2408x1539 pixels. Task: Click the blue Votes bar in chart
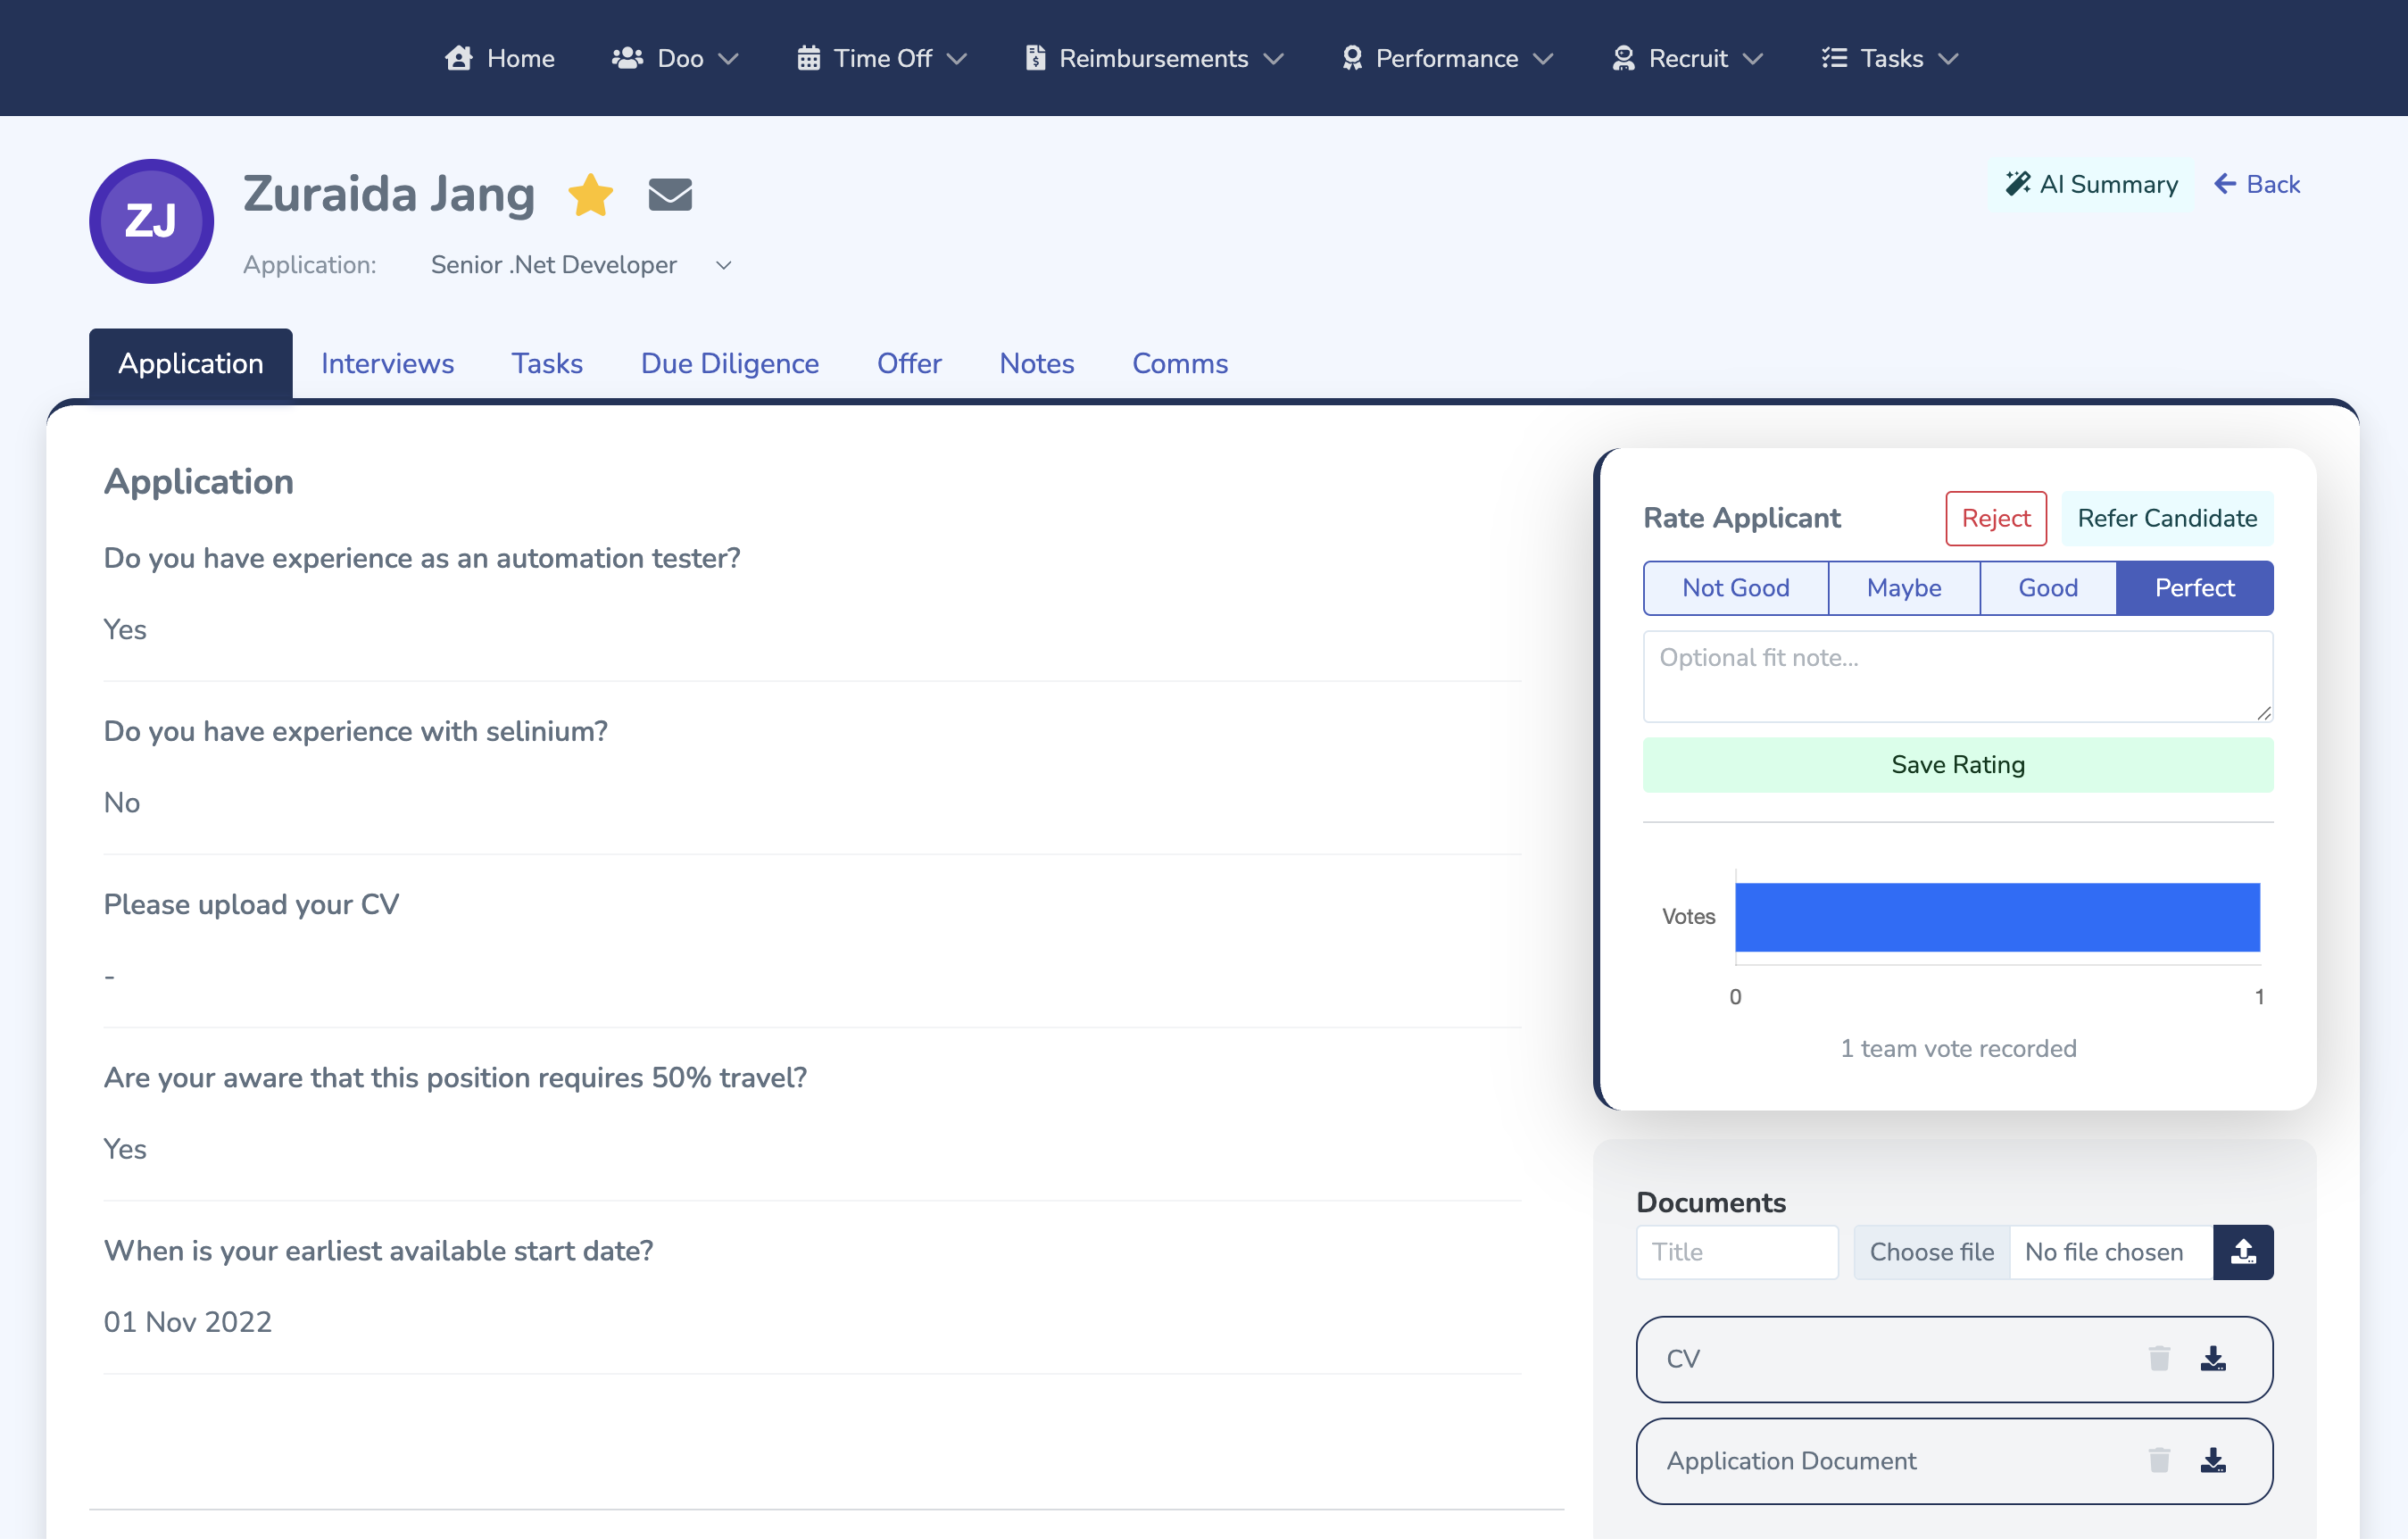(x=1997, y=916)
